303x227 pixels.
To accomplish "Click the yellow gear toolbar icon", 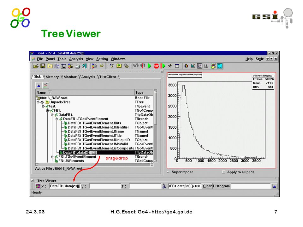I will [x=102, y=66].
